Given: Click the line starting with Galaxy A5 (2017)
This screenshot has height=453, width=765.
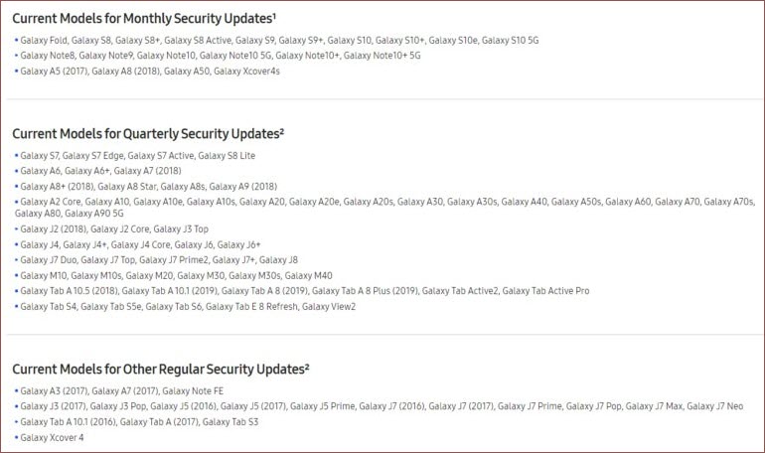Looking at the screenshot, I should (150, 72).
